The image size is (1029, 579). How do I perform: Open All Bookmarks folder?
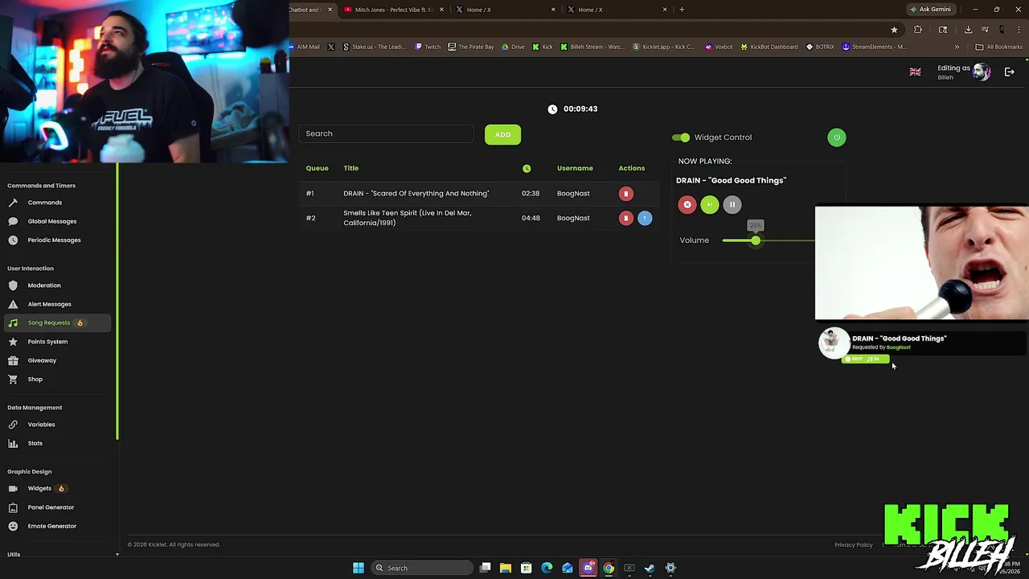tap(998, 47)
